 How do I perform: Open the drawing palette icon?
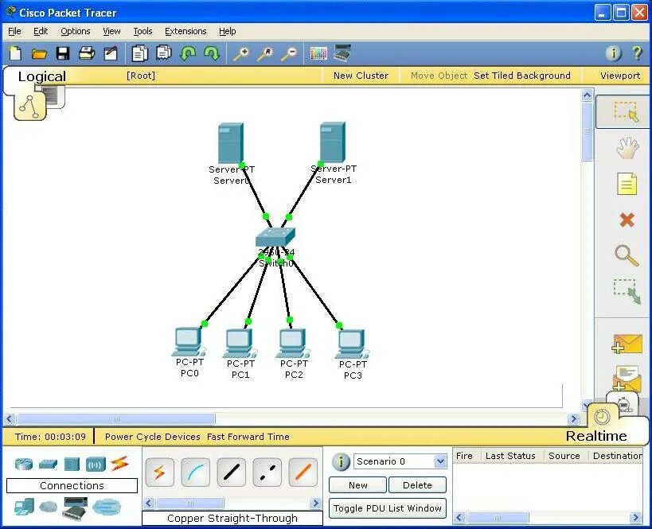[318, 53]
